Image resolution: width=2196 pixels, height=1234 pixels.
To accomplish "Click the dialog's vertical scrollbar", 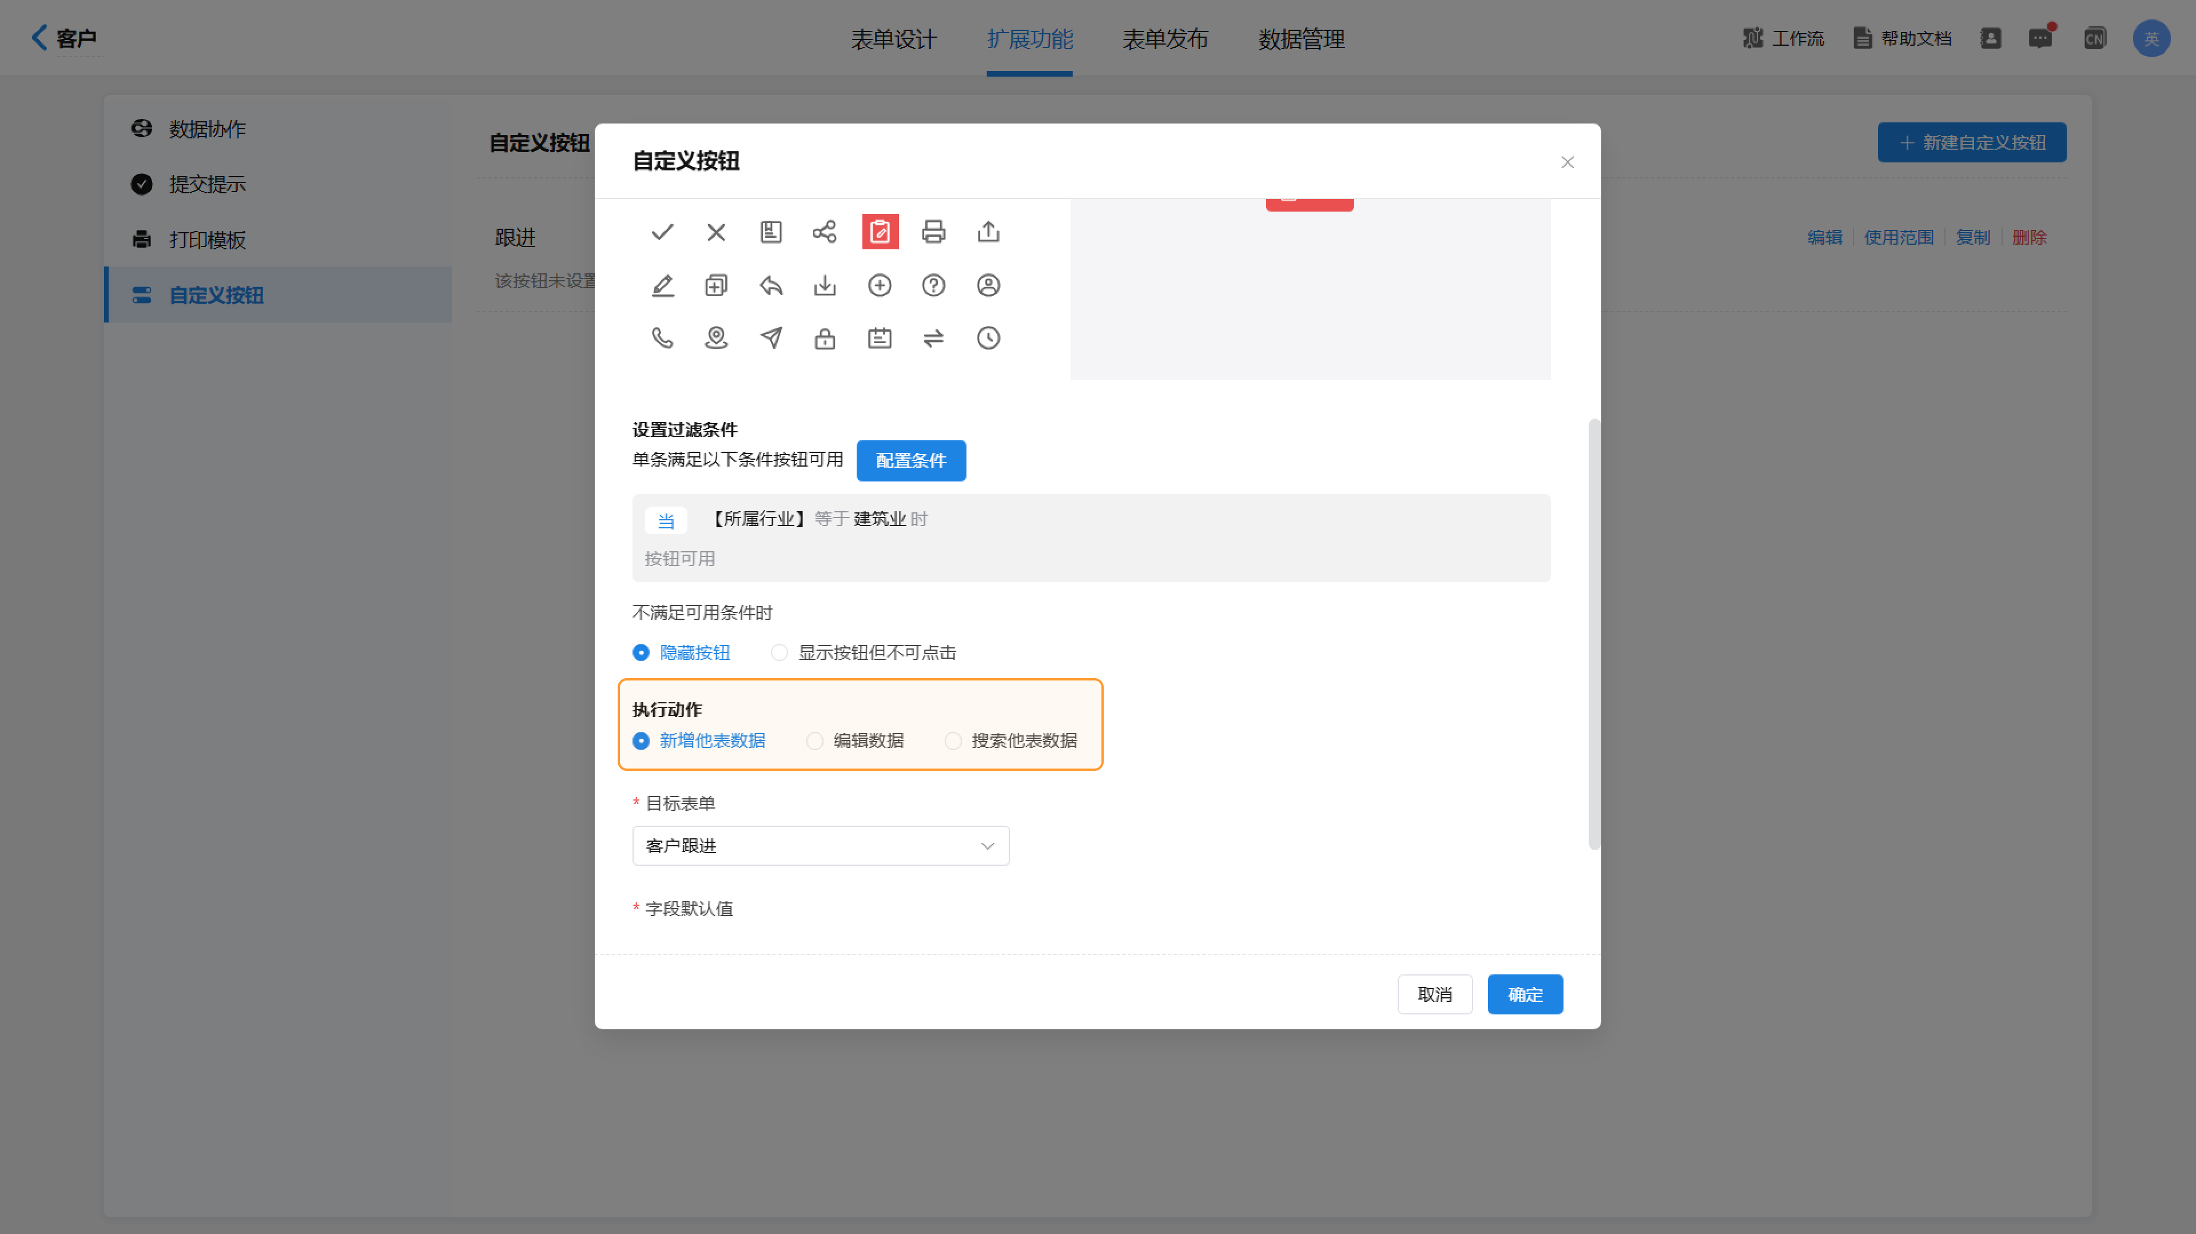I will [1593, 634].
